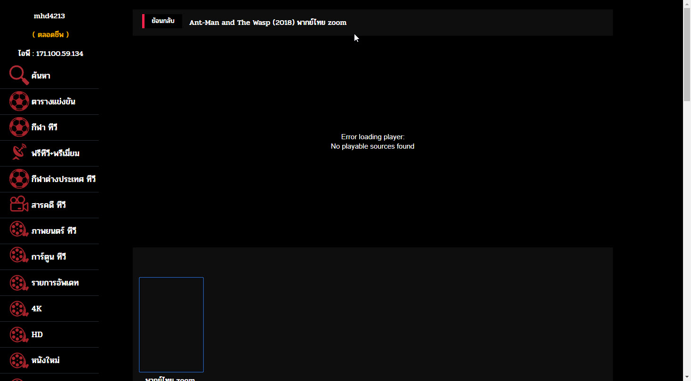Click the film reel icon beside การ์ตูน ทีวี
This screenshot has width=691, height=381.
(x=19, y=256)
